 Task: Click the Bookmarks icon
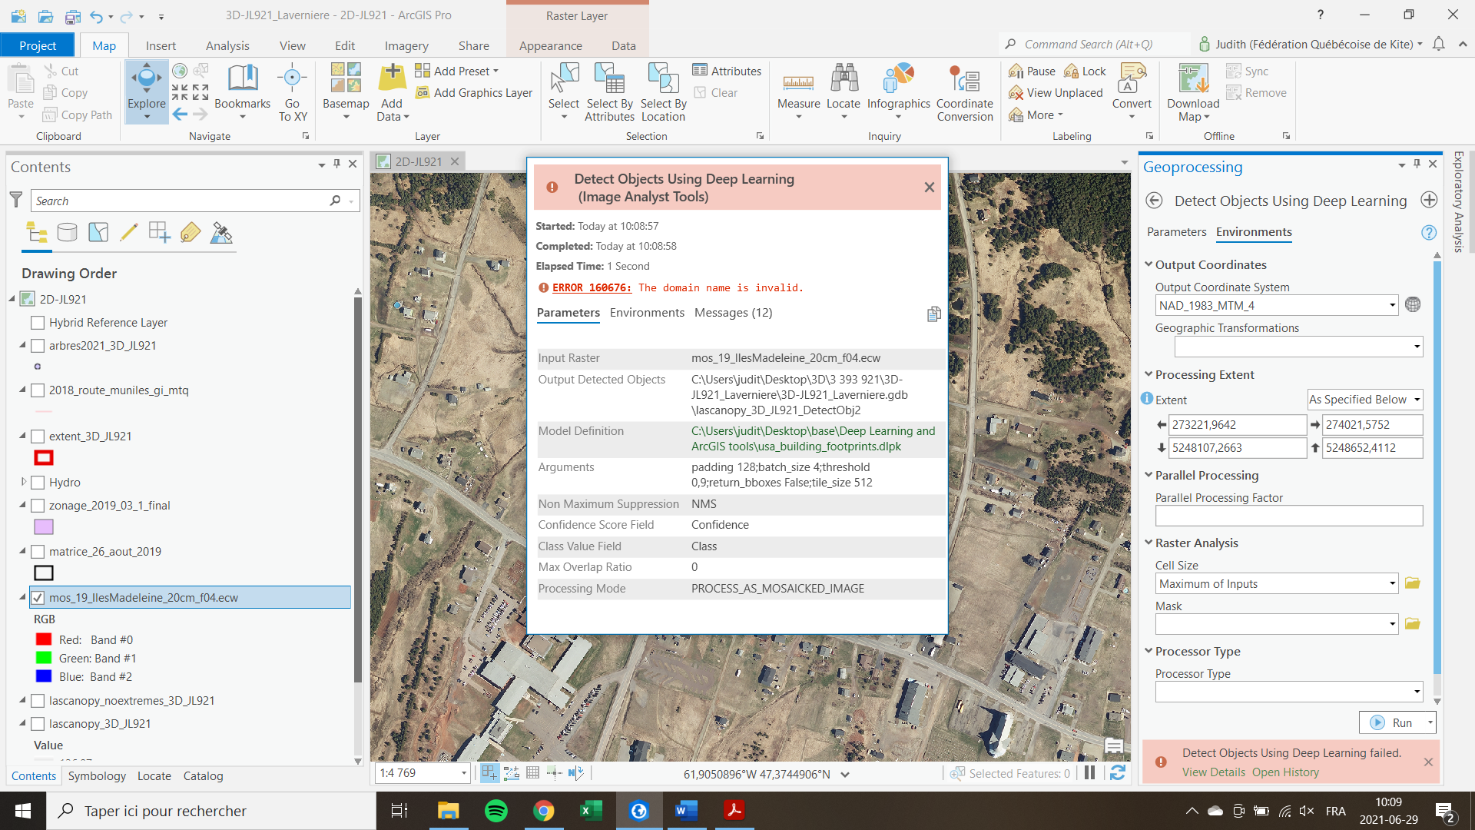tap(243, 85)
